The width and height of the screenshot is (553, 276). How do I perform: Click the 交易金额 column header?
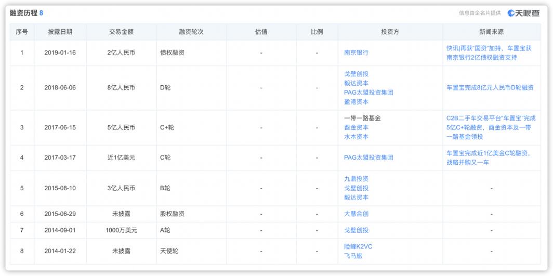point(121,32)
